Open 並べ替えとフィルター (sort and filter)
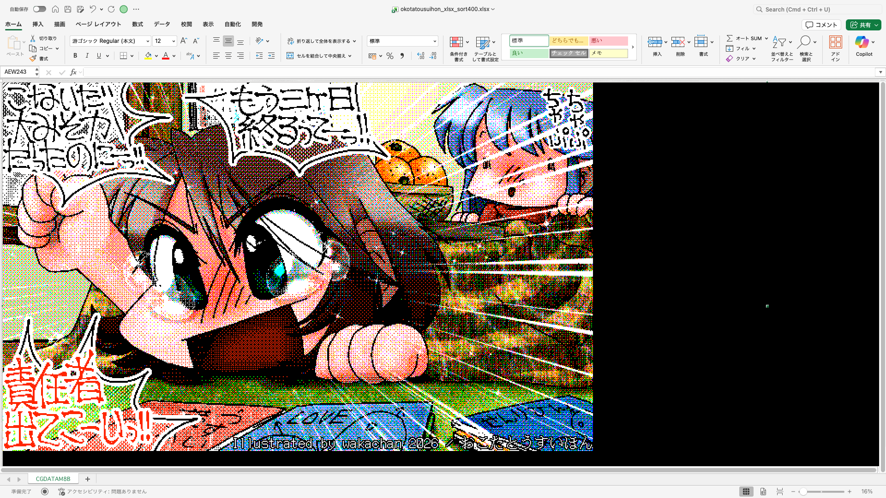886x498 pixels. click(x=782, y=48)
